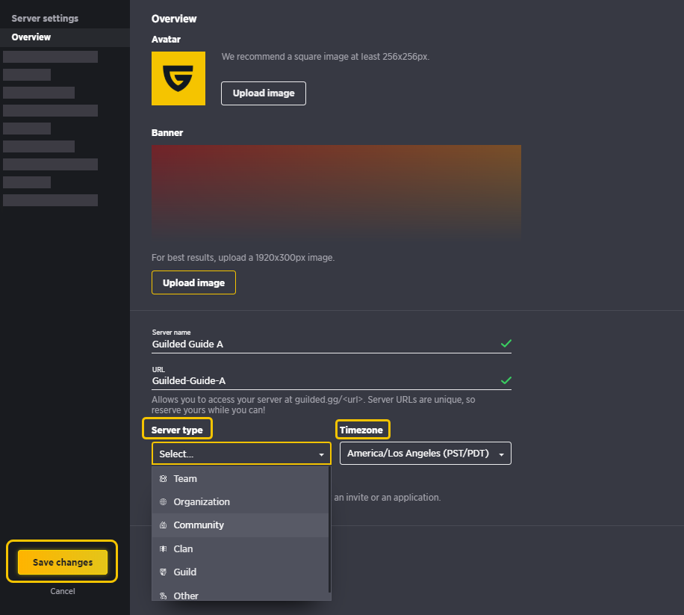Click the Organization globe icon

163,502
